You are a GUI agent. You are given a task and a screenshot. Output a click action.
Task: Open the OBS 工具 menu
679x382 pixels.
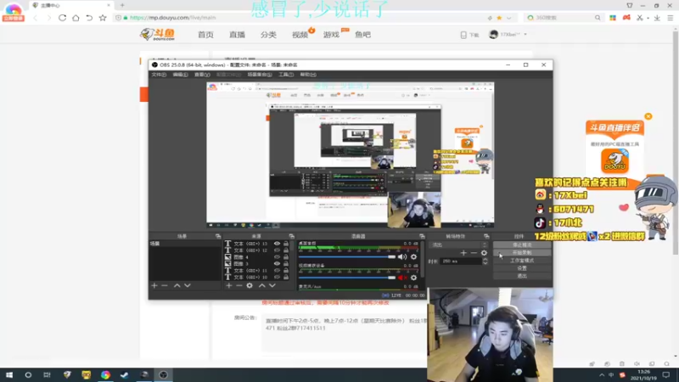coord(286,75)
